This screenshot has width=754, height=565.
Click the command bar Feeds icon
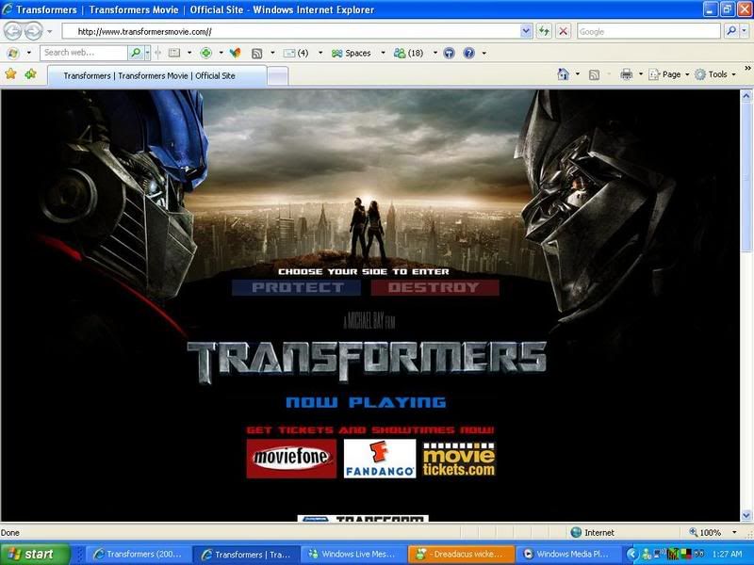(595, 74)
